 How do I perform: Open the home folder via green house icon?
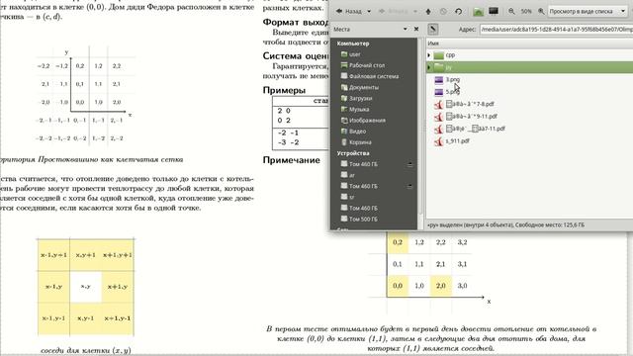pos(478,11)
